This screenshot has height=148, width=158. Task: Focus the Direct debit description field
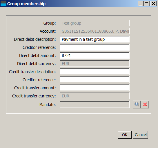pyautogui.click(x=95, y=39)
